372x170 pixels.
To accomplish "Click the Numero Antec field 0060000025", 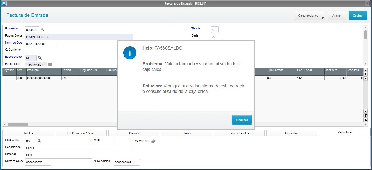I will click(38, 162).
